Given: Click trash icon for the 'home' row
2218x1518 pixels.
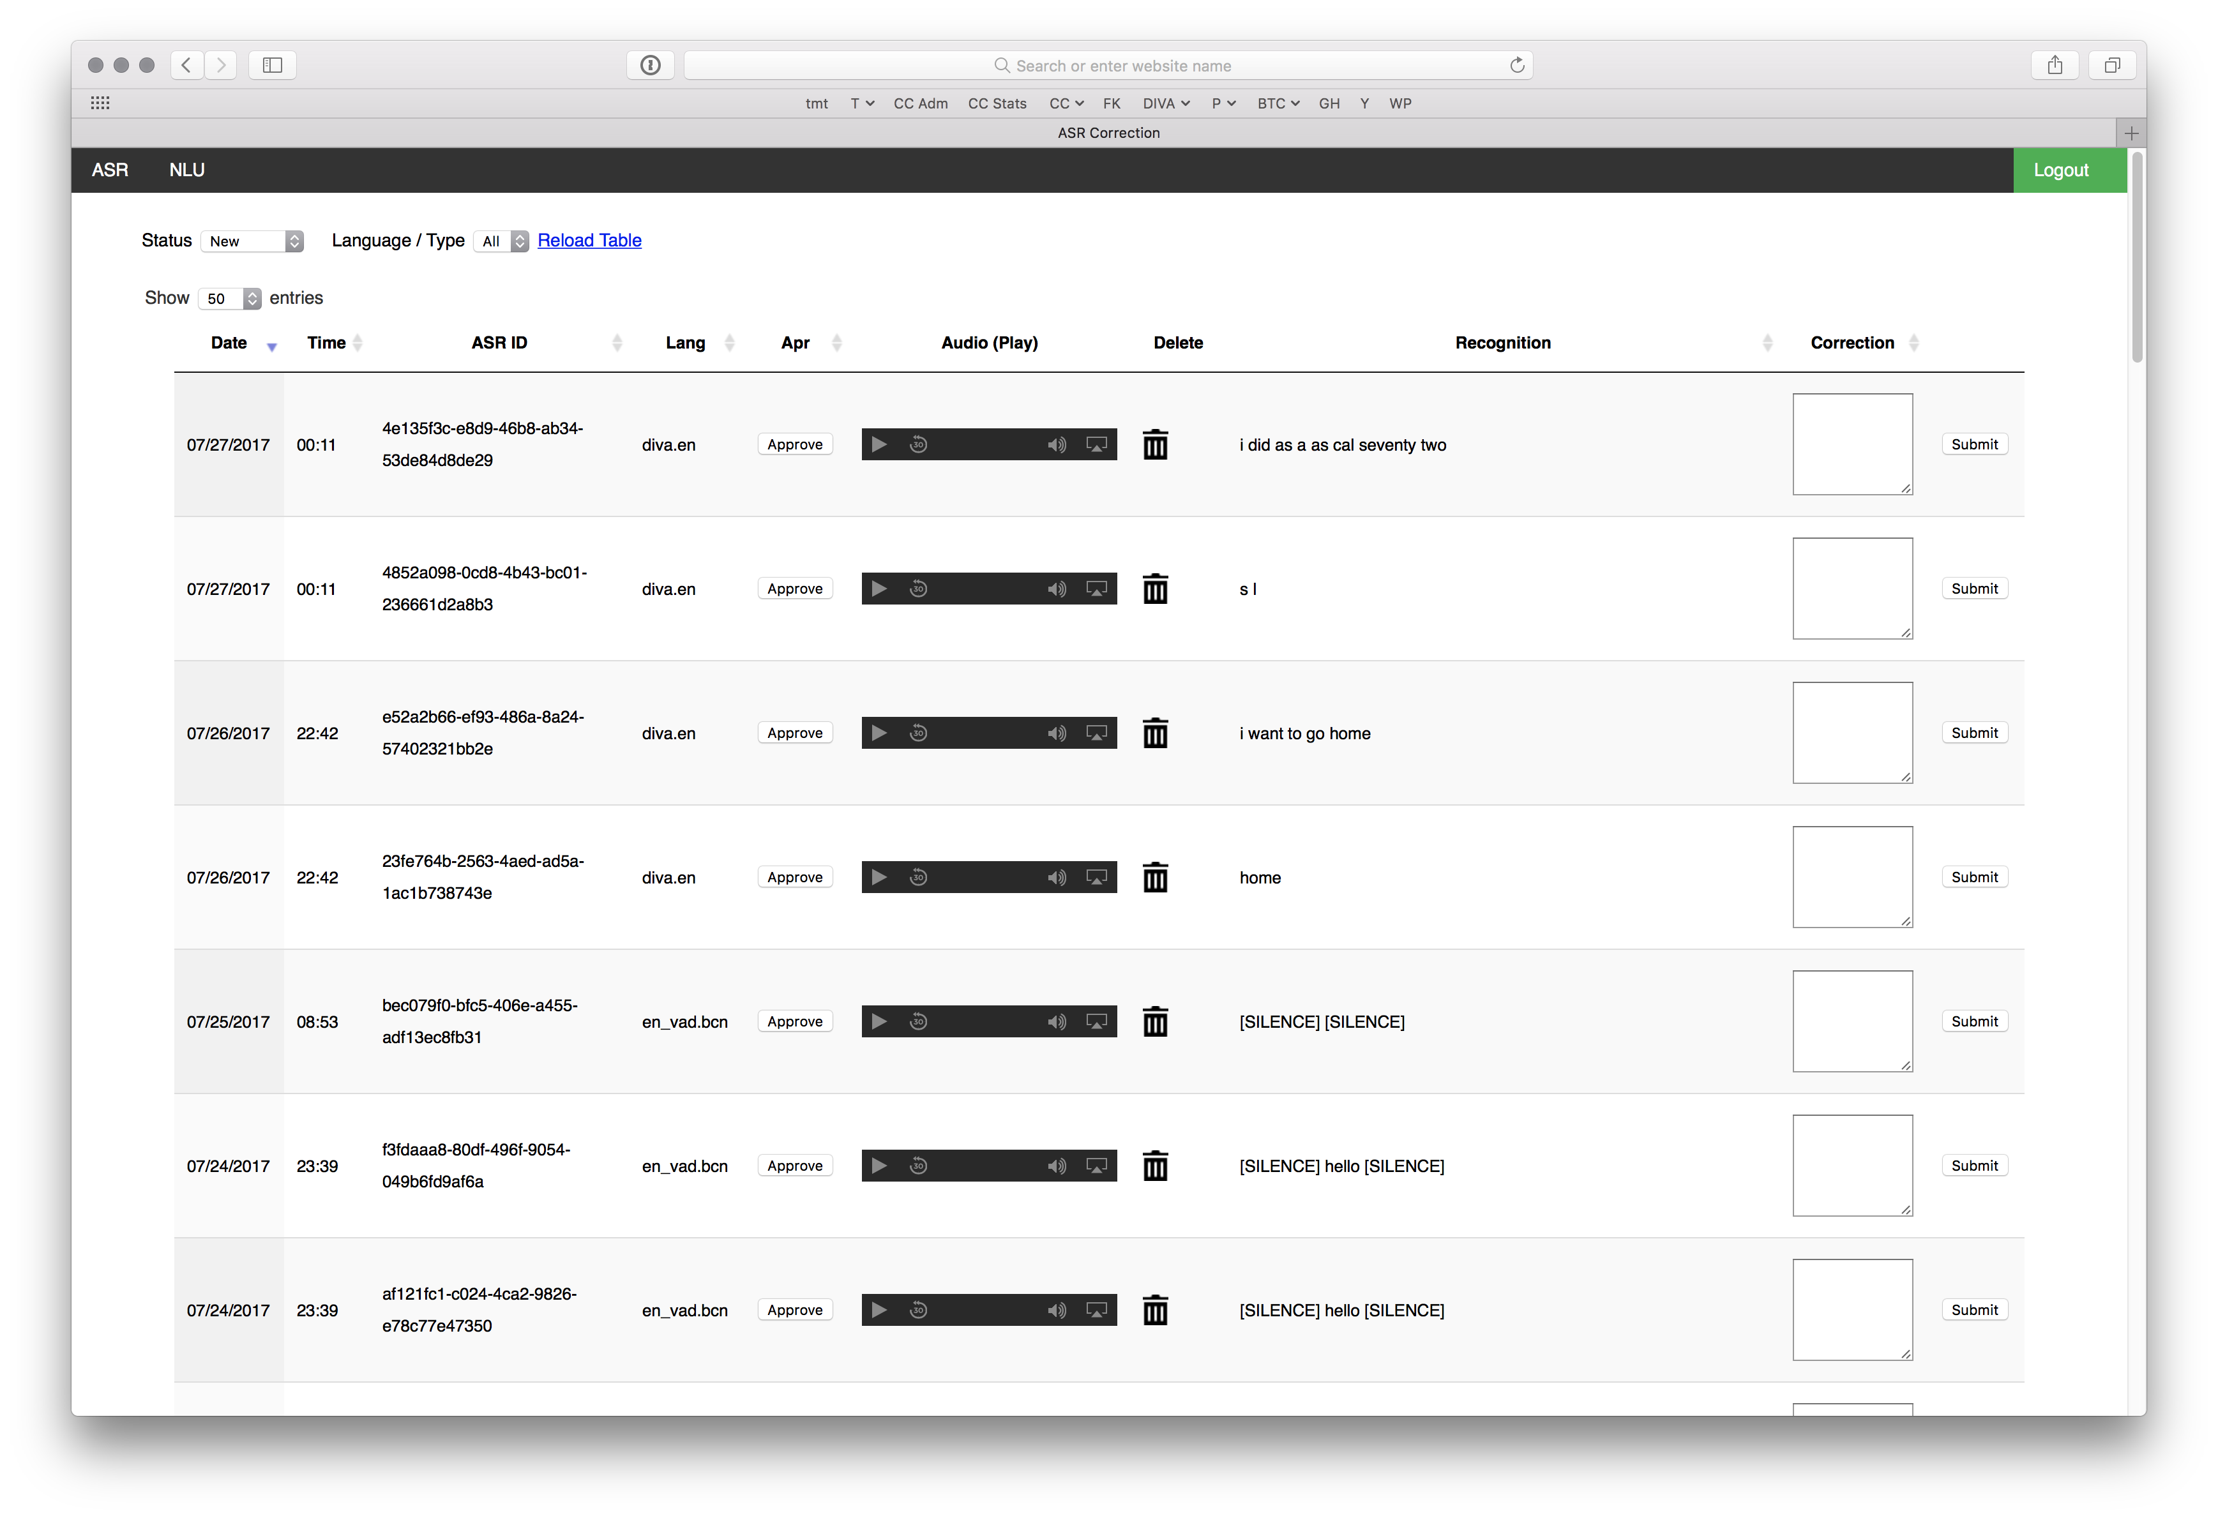Looking at the screenshot, I should click(x=1155, y=877).
